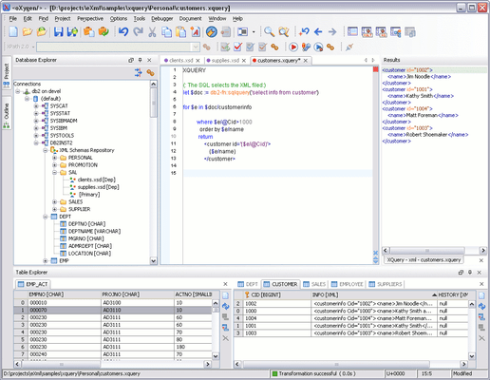Click the Configure transformation scenario icon

[306, 47]
